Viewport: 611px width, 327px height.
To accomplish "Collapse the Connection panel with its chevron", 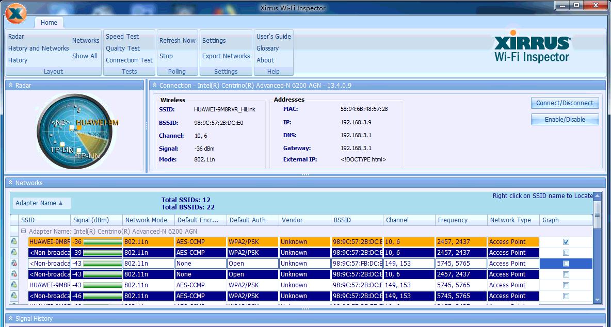I will coord(155,85).
